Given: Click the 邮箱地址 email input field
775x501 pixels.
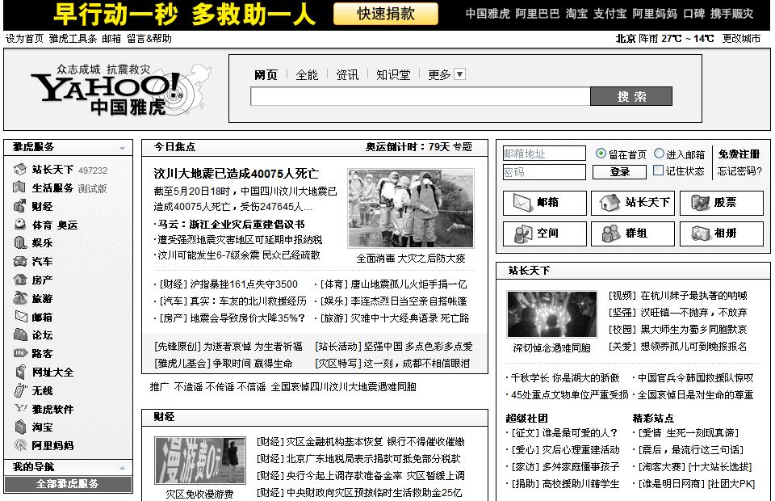Looking at the screenshot, I should [x=544, y=154].
